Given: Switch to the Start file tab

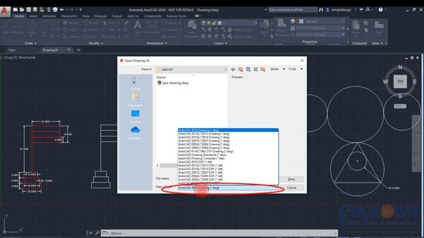Looking at the screenshot, I should pos(12,50).
